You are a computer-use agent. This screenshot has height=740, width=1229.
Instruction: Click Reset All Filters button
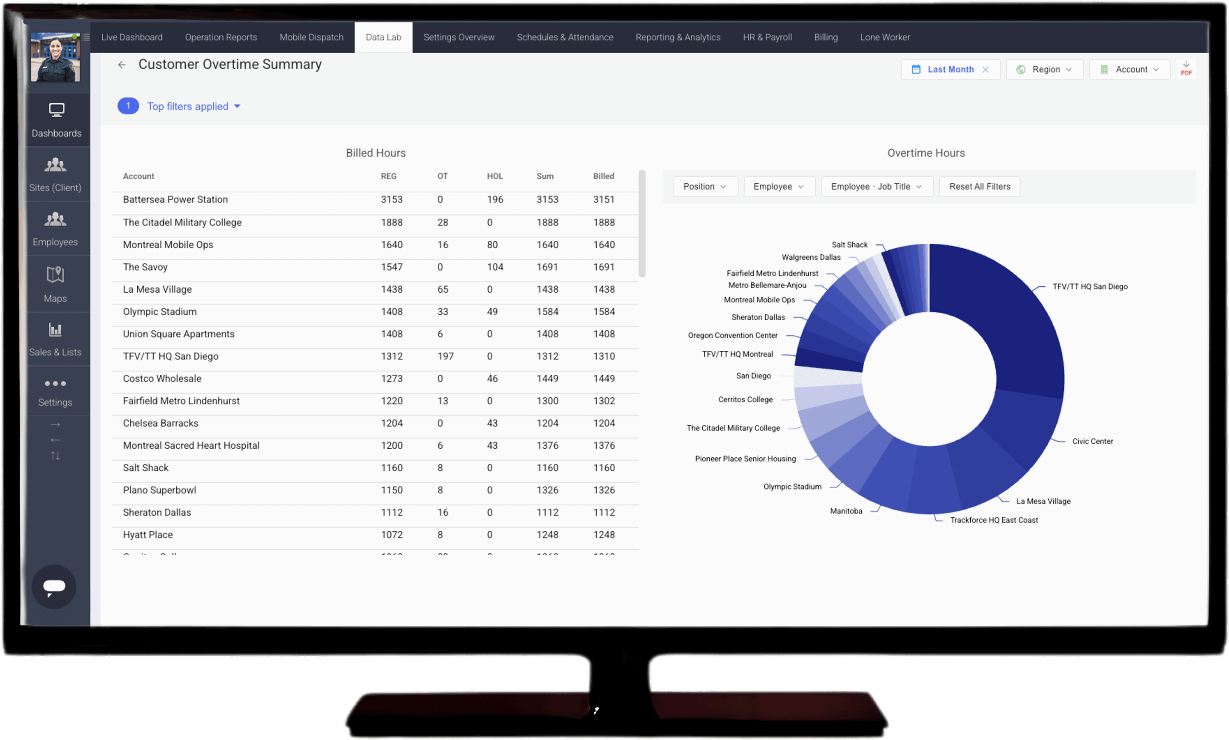point(980,187)
